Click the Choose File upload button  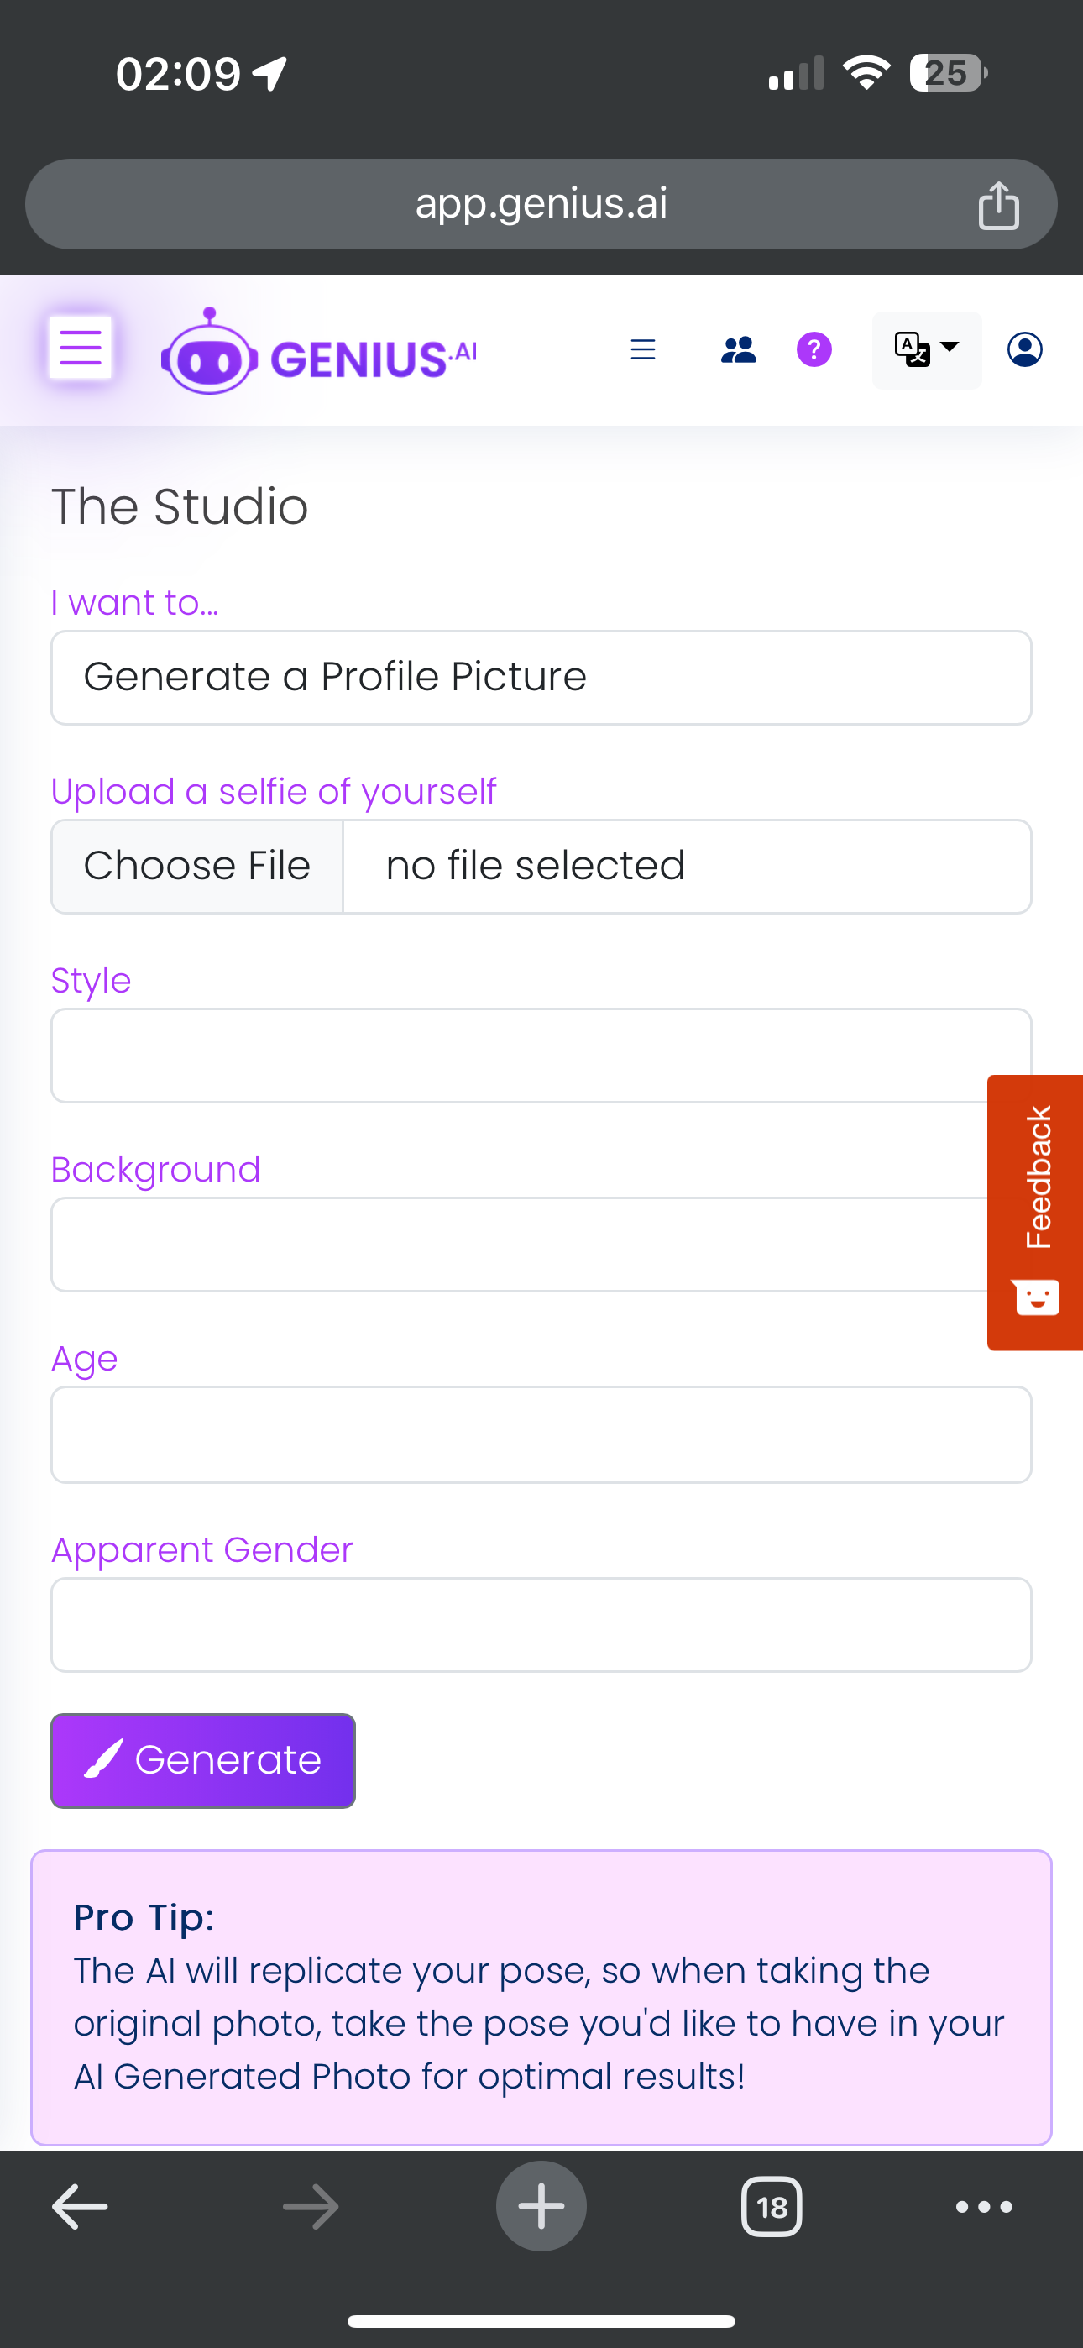[x=197, y=867]
